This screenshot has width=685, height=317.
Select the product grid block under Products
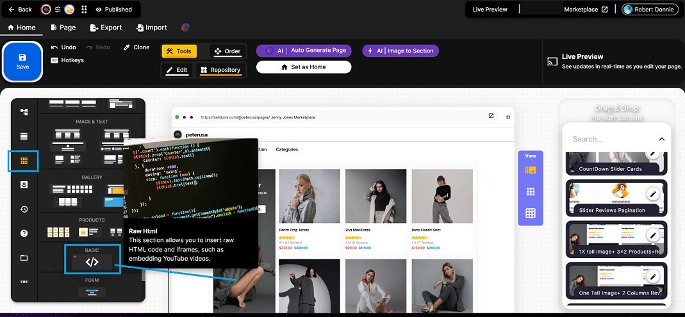click(x=58, y=232)
